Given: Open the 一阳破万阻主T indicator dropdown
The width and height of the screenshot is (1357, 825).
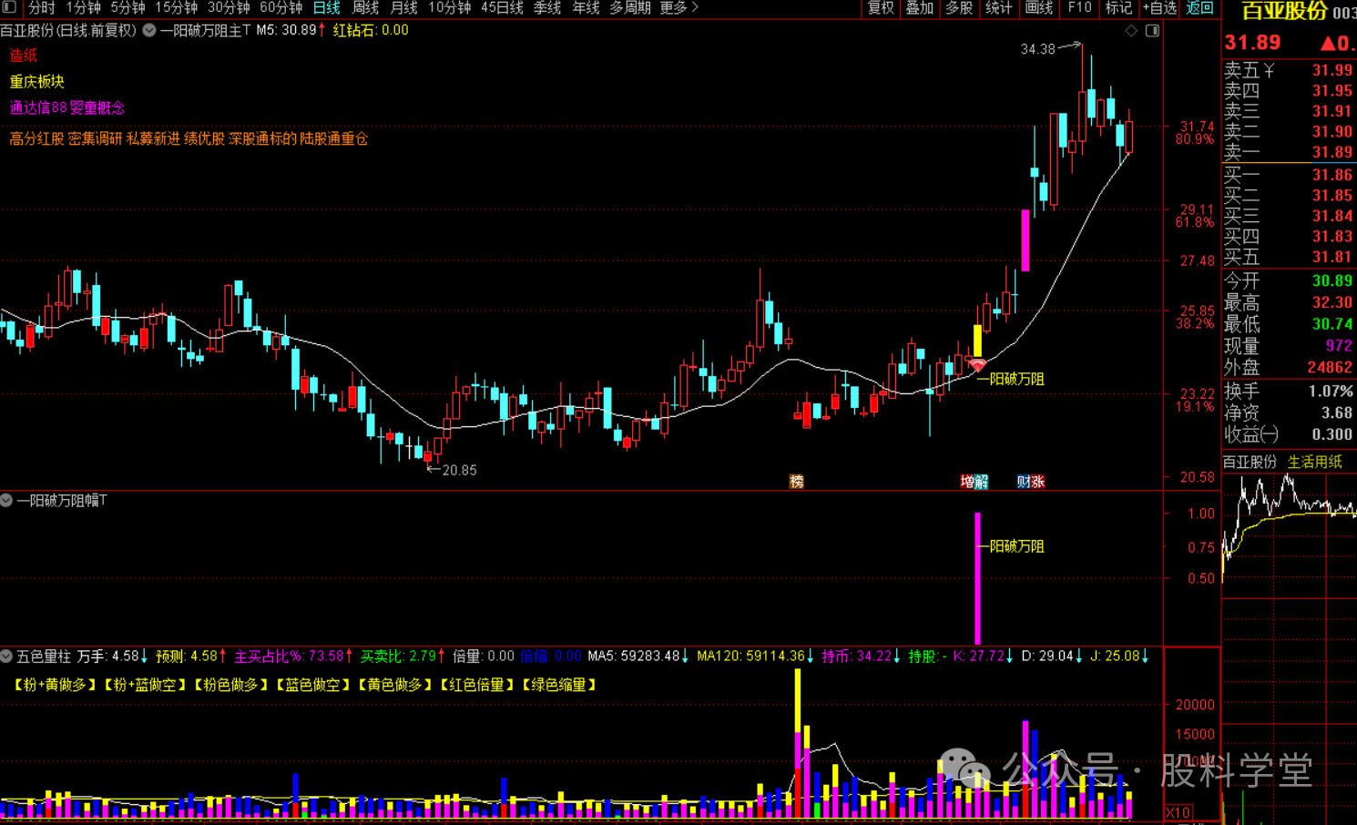Looking at the screenshot, I should pyautogui.click(x=149, y=30).
